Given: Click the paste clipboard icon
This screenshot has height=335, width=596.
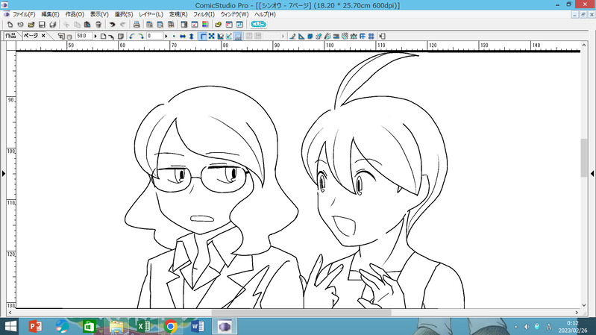Looking at the screenshot, I should coord(87,25).
